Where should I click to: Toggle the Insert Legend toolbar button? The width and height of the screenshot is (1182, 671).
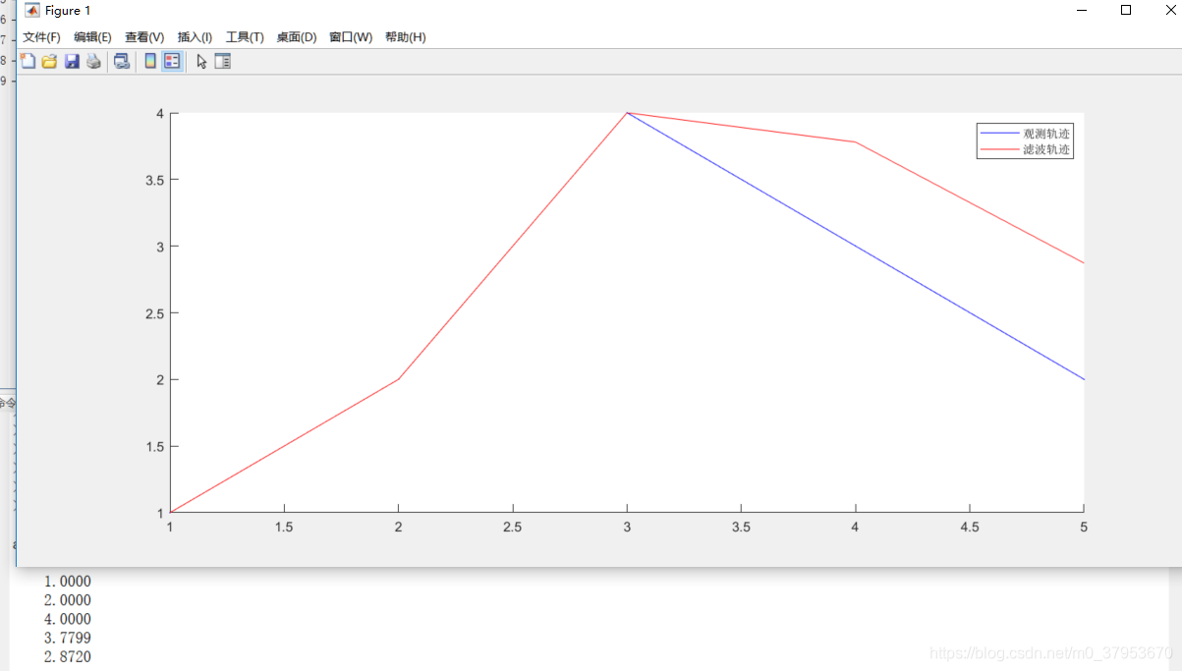[172, 61]
